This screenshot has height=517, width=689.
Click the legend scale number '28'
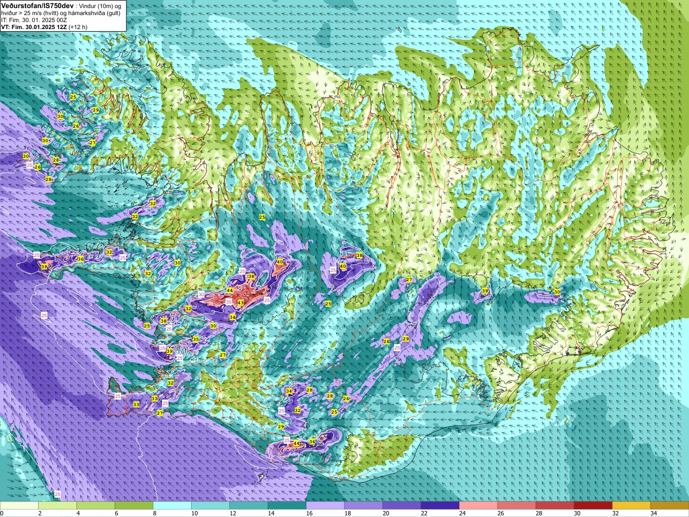(539, 513)
